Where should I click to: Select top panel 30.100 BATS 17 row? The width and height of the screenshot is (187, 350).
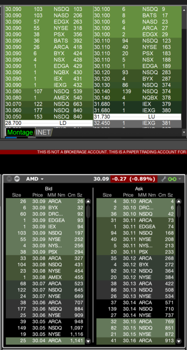point(137,15)
